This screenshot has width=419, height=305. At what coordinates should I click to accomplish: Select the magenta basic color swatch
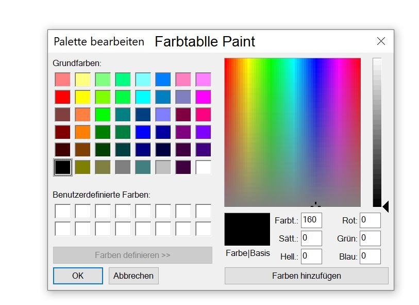point(203,97)
